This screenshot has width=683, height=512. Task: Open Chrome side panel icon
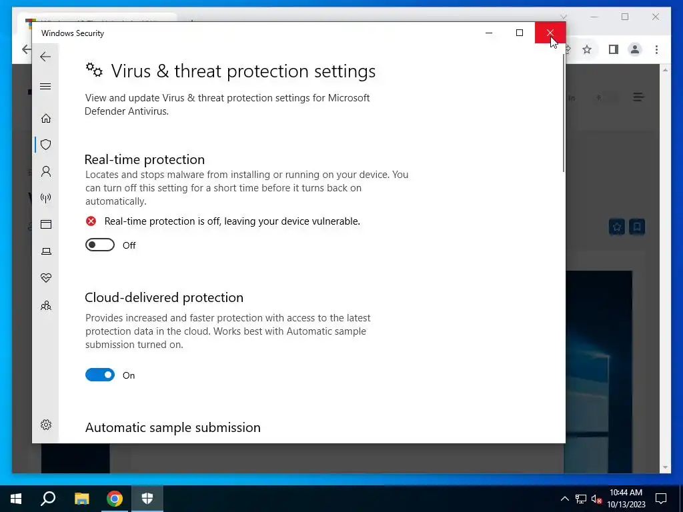pyautogui.click(x=614, y=49)
